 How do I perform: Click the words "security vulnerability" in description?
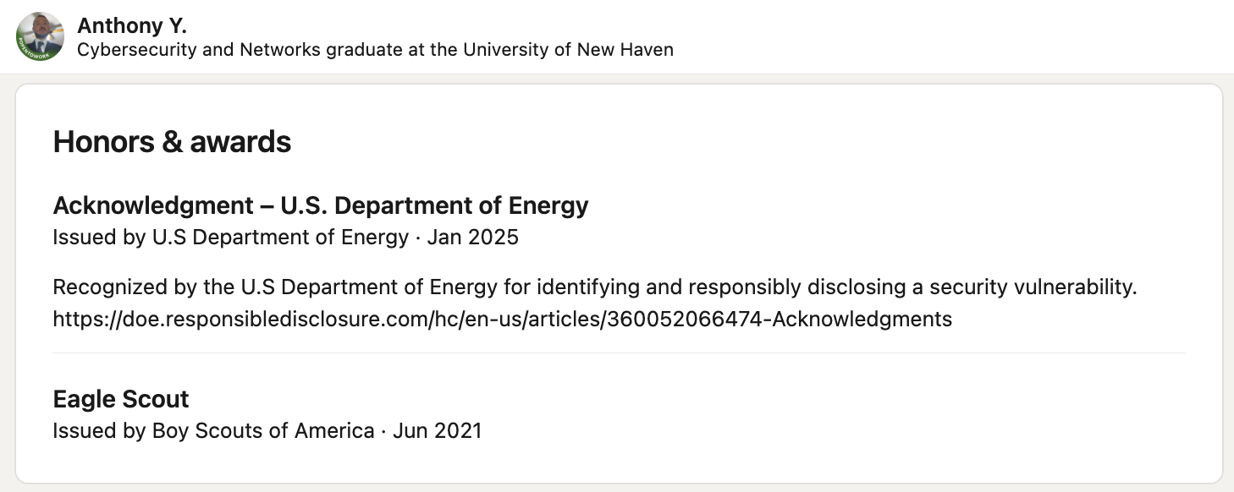click(x=1033, y=287)
